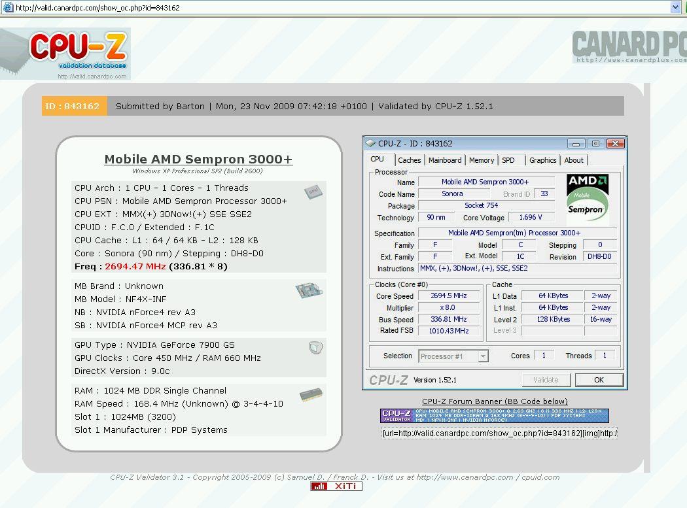Click the Package value Socket 754
This screenshot has height=508, width=687.
click(486, 205)
